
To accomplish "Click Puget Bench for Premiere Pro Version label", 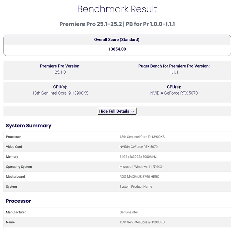I will coord(174,66).
